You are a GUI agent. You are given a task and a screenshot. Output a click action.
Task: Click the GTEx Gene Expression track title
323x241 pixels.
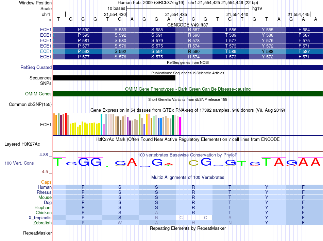[x=188, y=110]
